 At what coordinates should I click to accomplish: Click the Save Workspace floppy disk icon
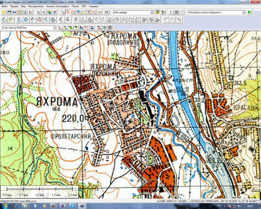click(x=9, y=12)
